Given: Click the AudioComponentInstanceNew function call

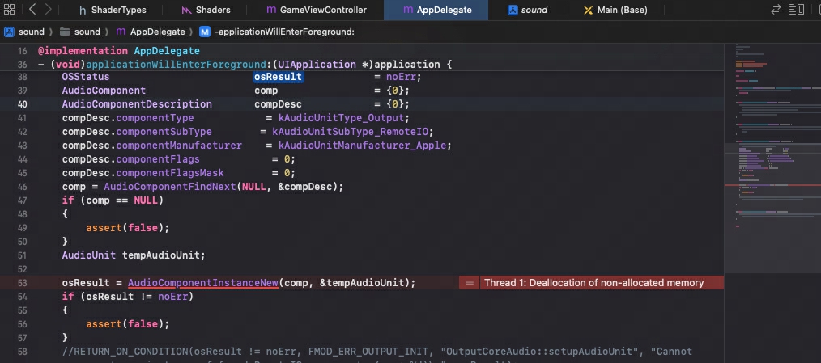Looking at the screenshot, I should [202, 283].
